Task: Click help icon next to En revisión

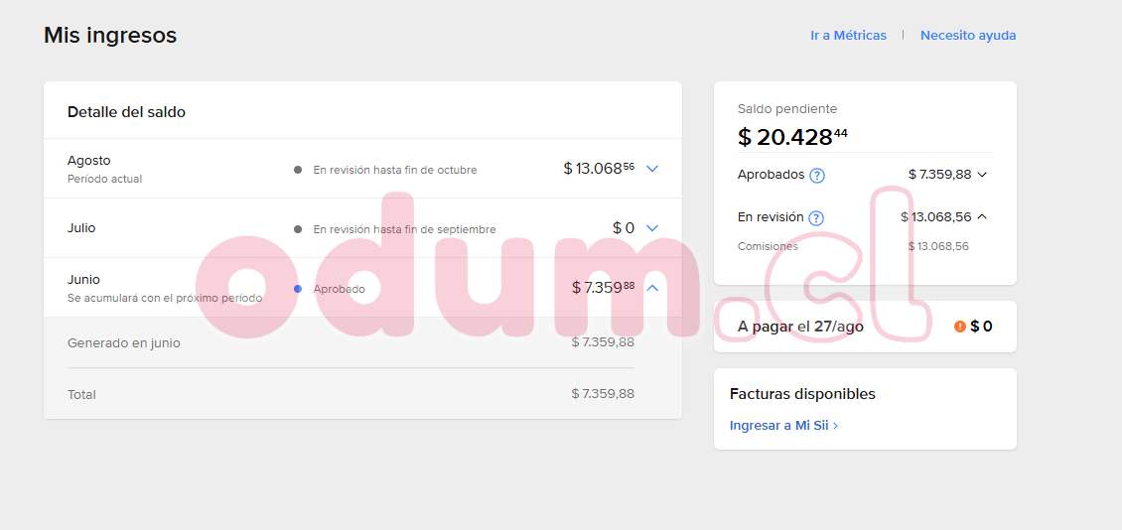Action: pos(816,218)
